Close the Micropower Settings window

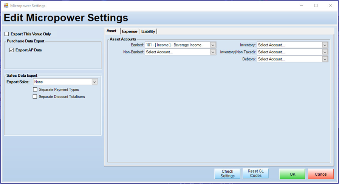click(331, 6)
